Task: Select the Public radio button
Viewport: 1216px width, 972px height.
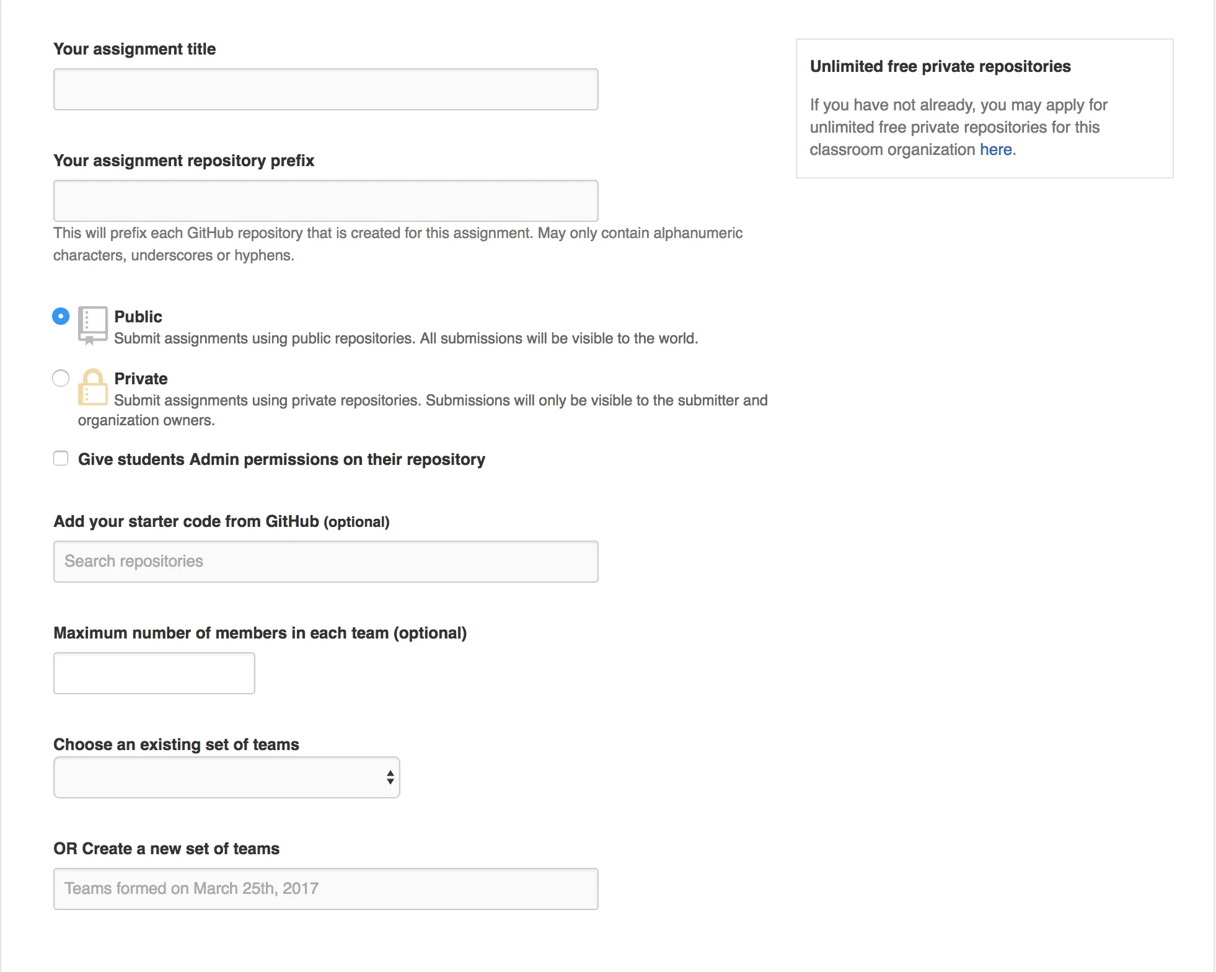Action: coord(61,316)
